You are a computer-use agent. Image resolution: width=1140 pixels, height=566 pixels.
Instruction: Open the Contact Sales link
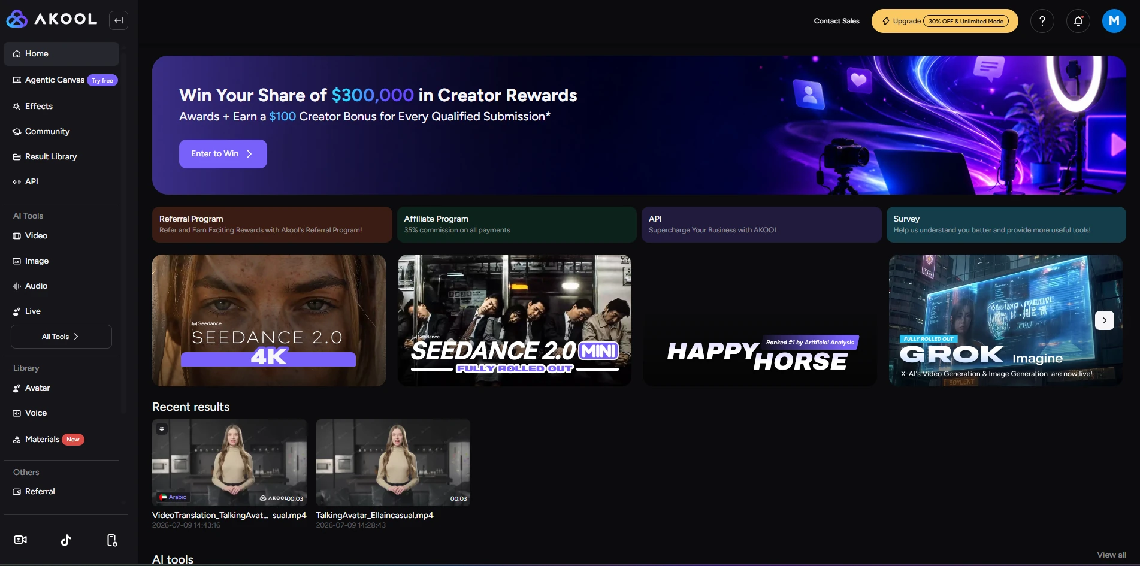click(836, 21)
